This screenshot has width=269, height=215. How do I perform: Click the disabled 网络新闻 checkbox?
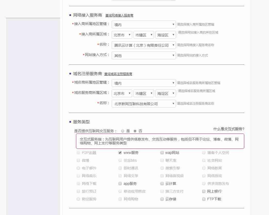pos(204,168)
